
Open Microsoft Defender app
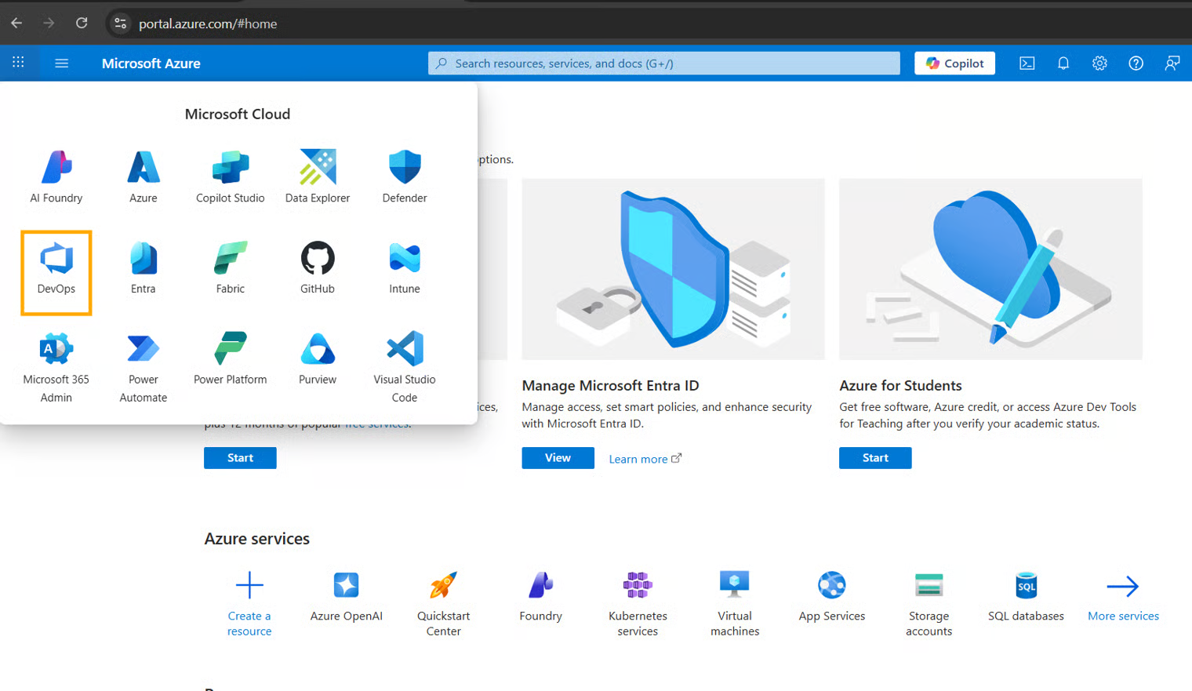pos(405,176)
